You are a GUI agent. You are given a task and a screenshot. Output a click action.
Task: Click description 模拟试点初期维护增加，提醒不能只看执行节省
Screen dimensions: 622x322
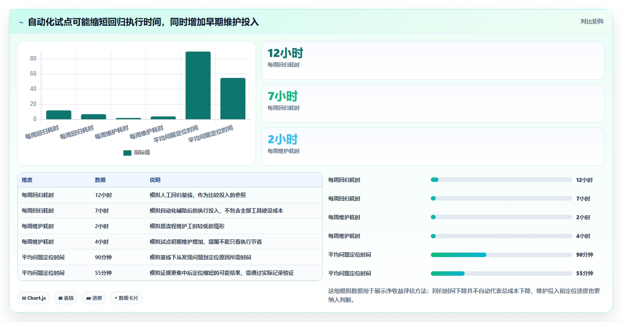(206, 241)
